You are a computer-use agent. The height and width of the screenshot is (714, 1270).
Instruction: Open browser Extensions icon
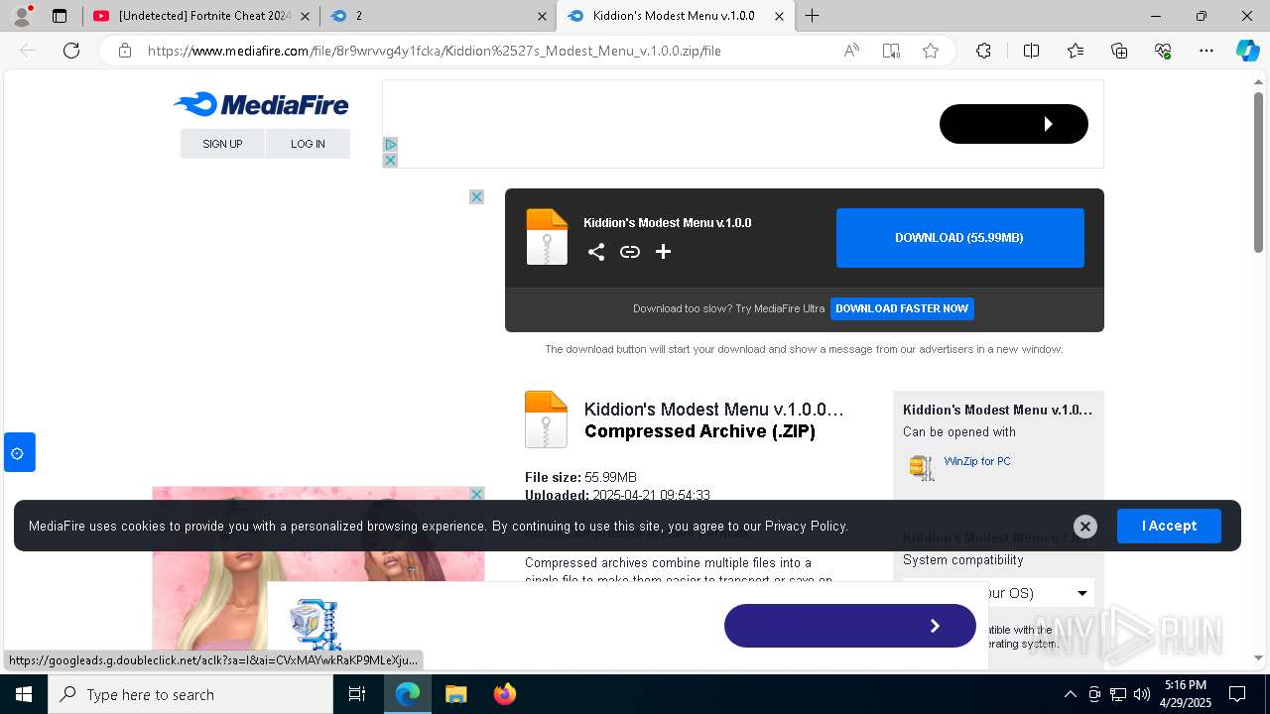coord(983,51)
